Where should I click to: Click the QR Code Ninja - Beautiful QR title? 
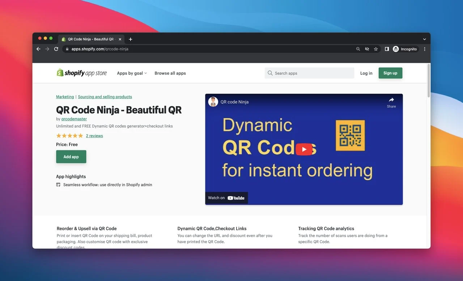click(119, 110)
